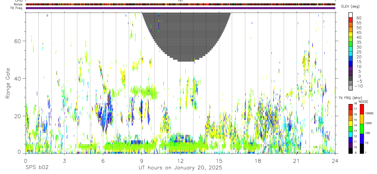Click the red 17–18 MHz TX FRQ segment
The image size is (377, 174).
(x=351, y=106)
